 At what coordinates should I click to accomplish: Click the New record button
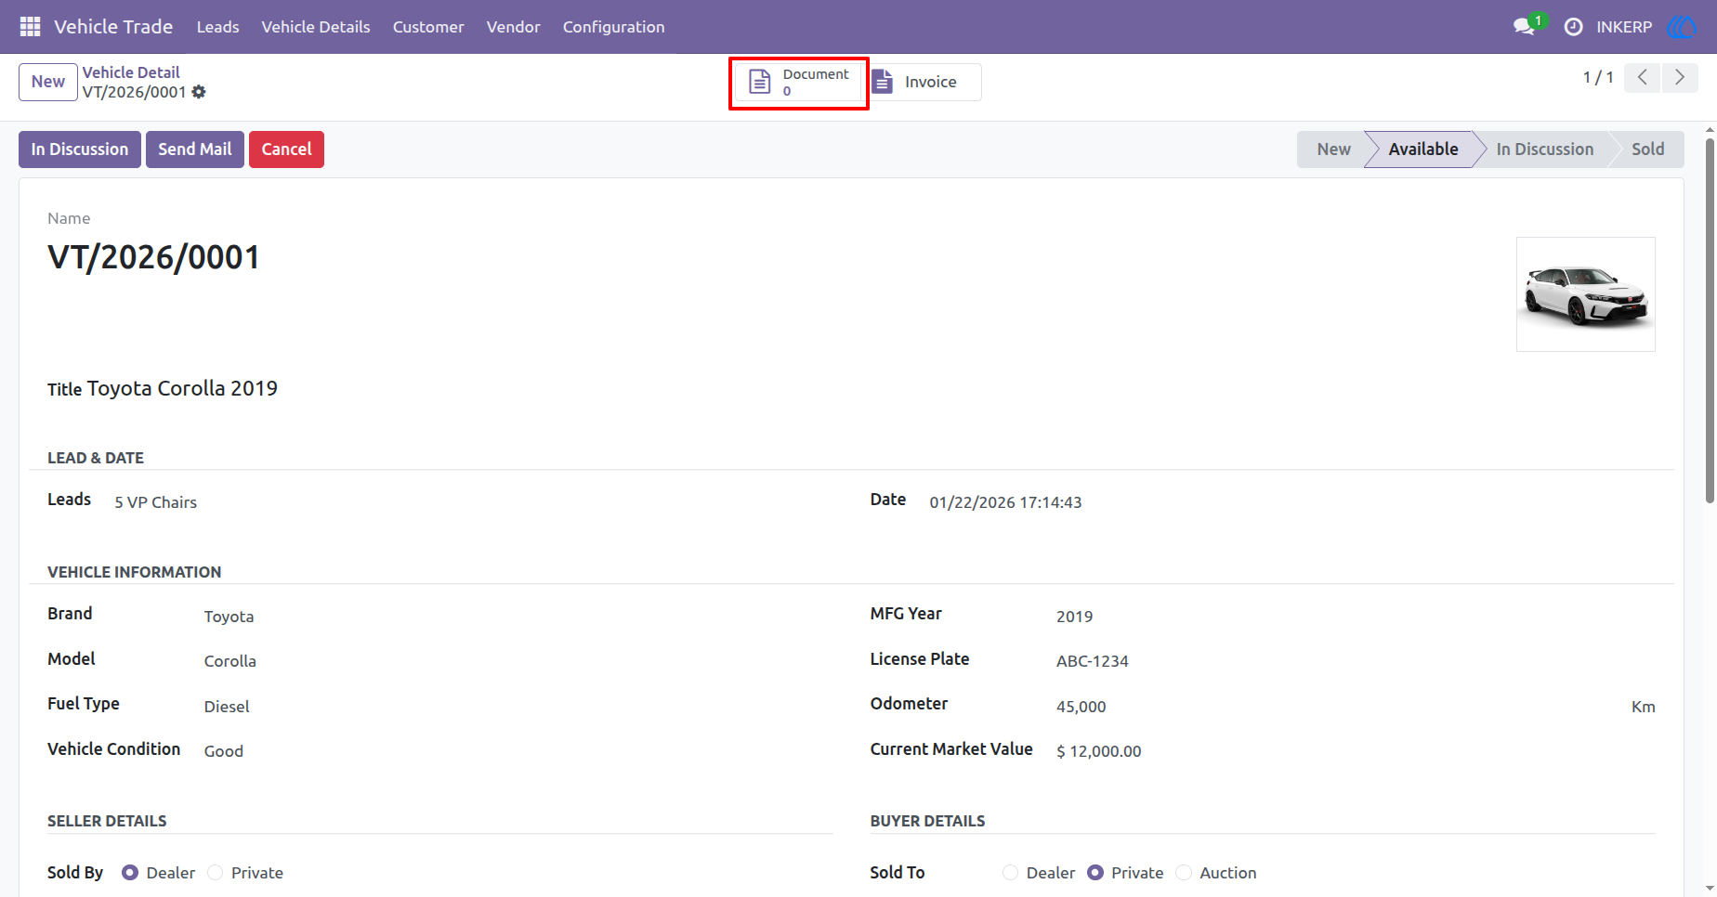(48, 82)
